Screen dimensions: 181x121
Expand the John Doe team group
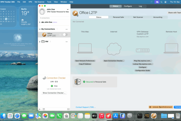pyautogui.click(x=40, y=22)
